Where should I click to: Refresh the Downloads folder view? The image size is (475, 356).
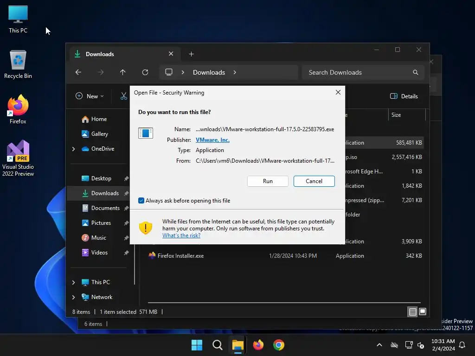click(x=145, y=72)
